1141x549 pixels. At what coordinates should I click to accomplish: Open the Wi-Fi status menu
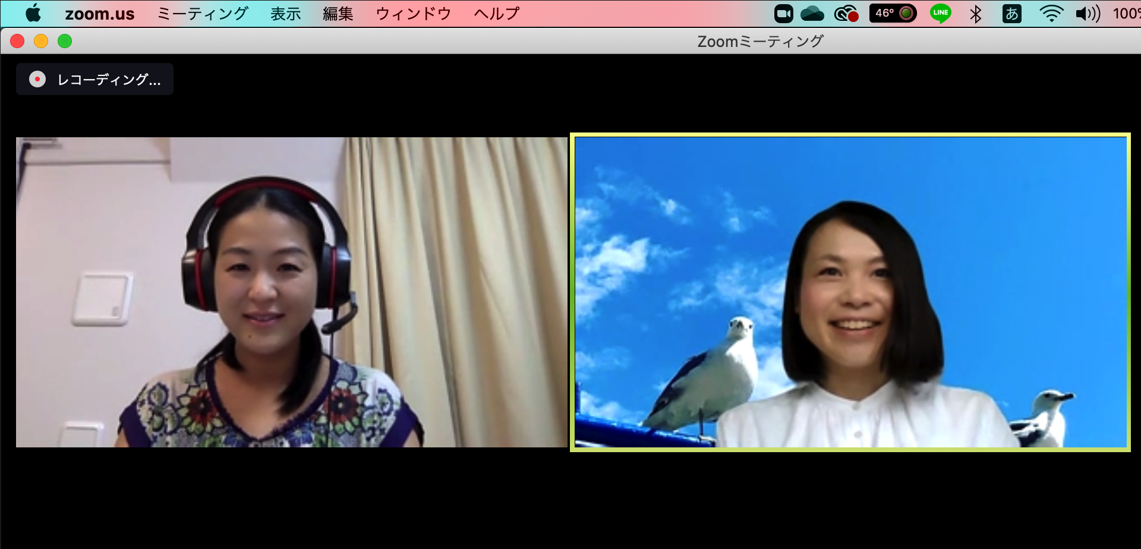pyautogui.click(x=1051, y=13)
